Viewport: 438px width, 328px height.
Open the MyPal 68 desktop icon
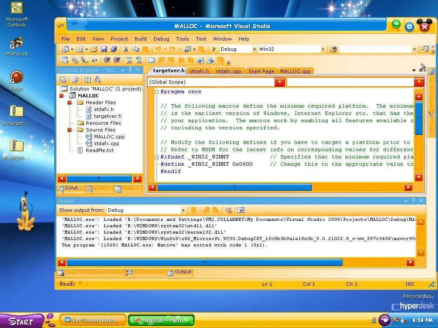point(17,47)
